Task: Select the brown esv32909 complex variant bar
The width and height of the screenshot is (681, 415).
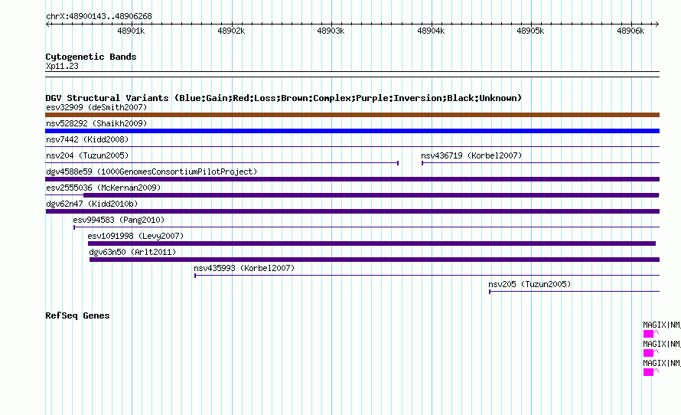Action: pos(352,115)
